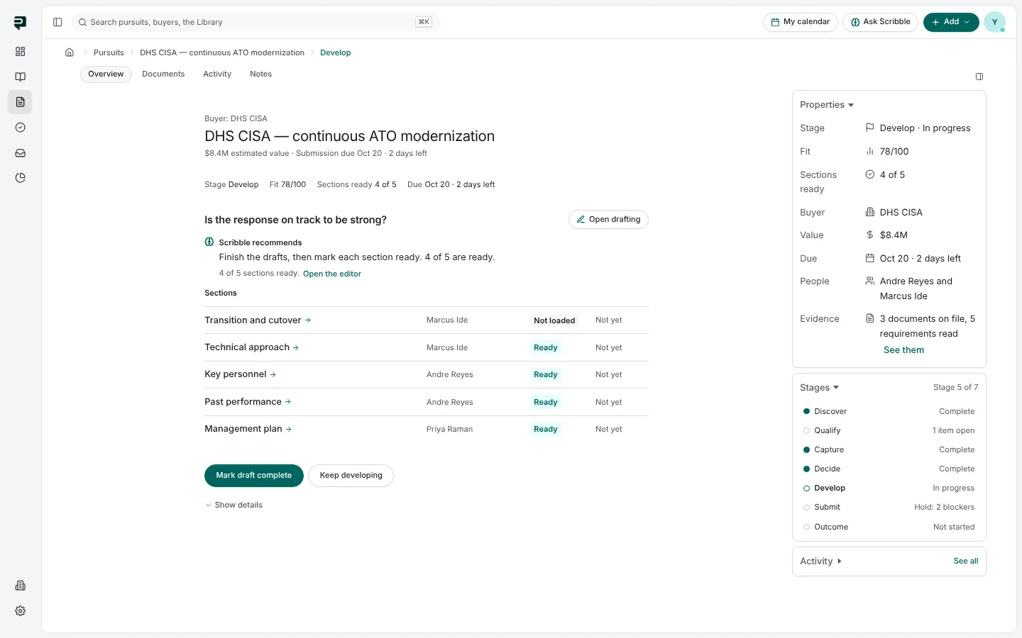Expand the Activity panel

click(821, 561)
